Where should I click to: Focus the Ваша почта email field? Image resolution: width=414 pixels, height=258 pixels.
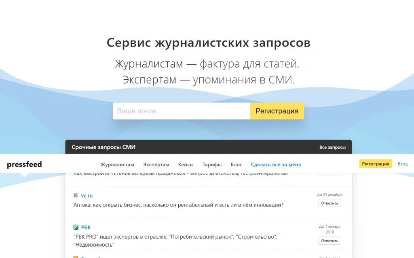pos(182,111)
